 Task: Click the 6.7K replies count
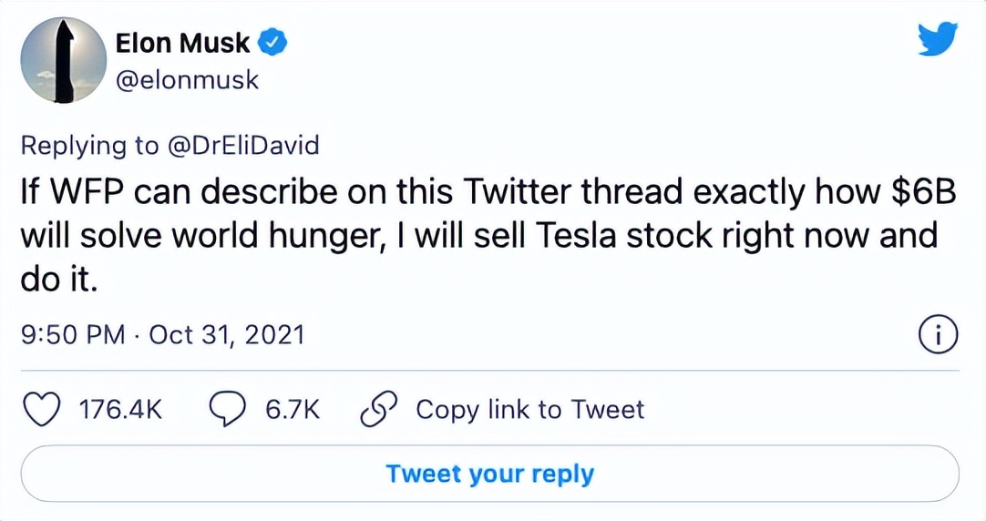[x=293, y=410]
